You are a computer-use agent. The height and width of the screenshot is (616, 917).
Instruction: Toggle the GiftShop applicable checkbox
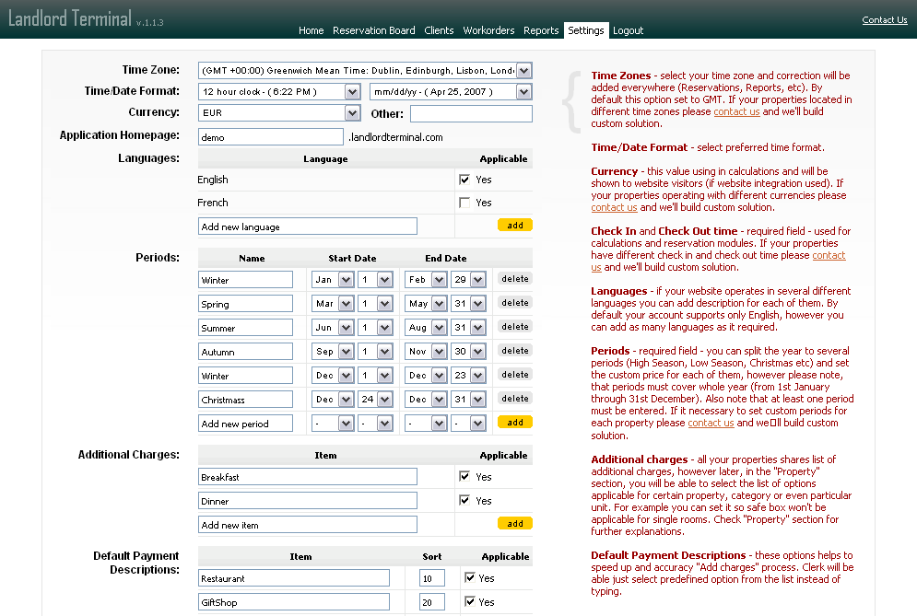[x=470, y=601]
